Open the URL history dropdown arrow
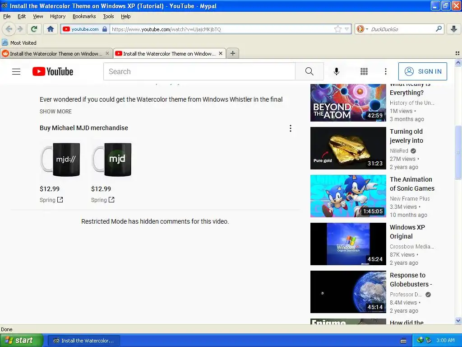The height and width of the screenshot is (347, 462). tap(347, 29)
